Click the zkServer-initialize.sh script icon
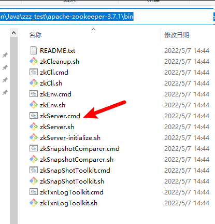 (34, 137)
